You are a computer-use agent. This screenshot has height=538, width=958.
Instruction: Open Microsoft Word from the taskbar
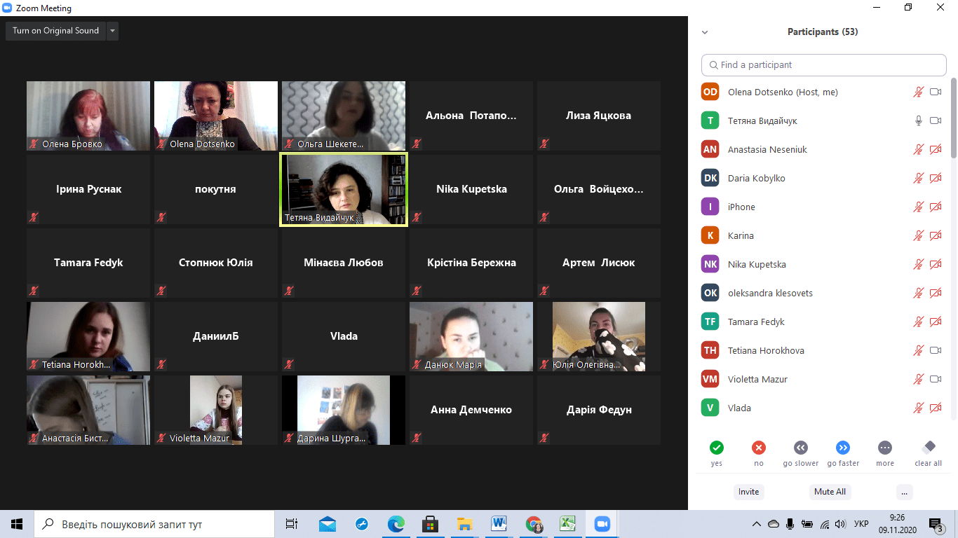click(x=499, y=523)
